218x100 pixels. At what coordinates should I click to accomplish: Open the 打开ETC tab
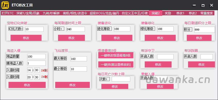pyautogui.click(x=8, y=13)
